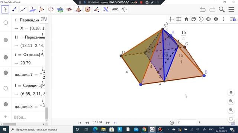Toggle the algebra view style bar
The height and width of the screenshot is (133, 238).
[44, 19]
